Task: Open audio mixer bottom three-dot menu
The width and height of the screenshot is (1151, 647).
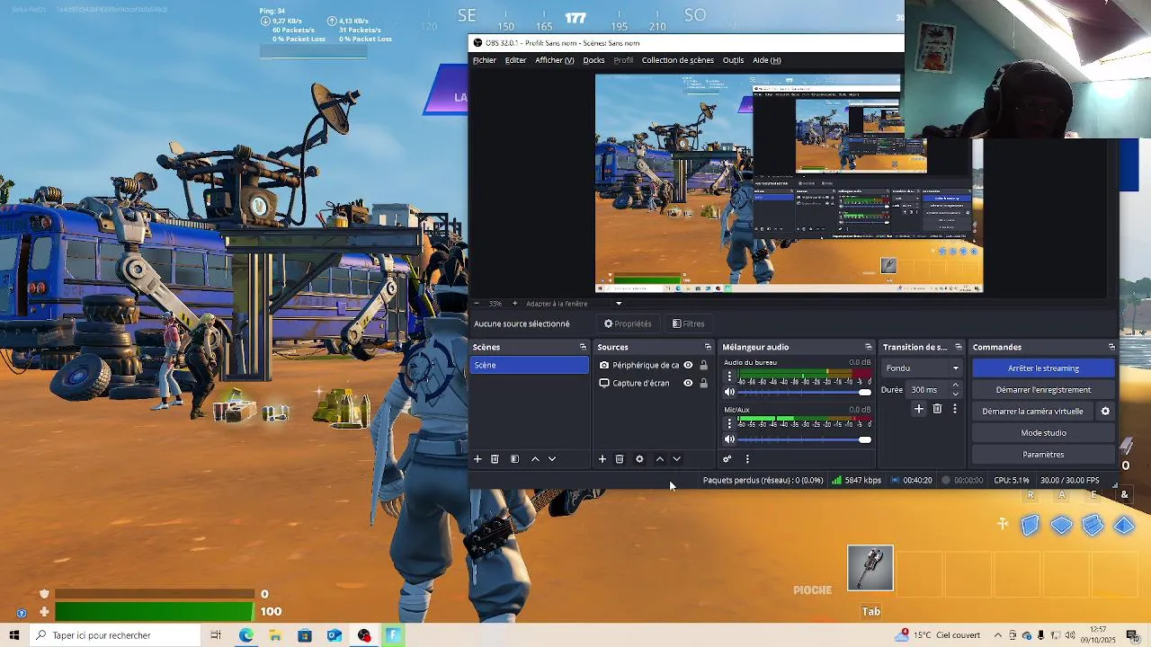Action: tap(747, 459)
